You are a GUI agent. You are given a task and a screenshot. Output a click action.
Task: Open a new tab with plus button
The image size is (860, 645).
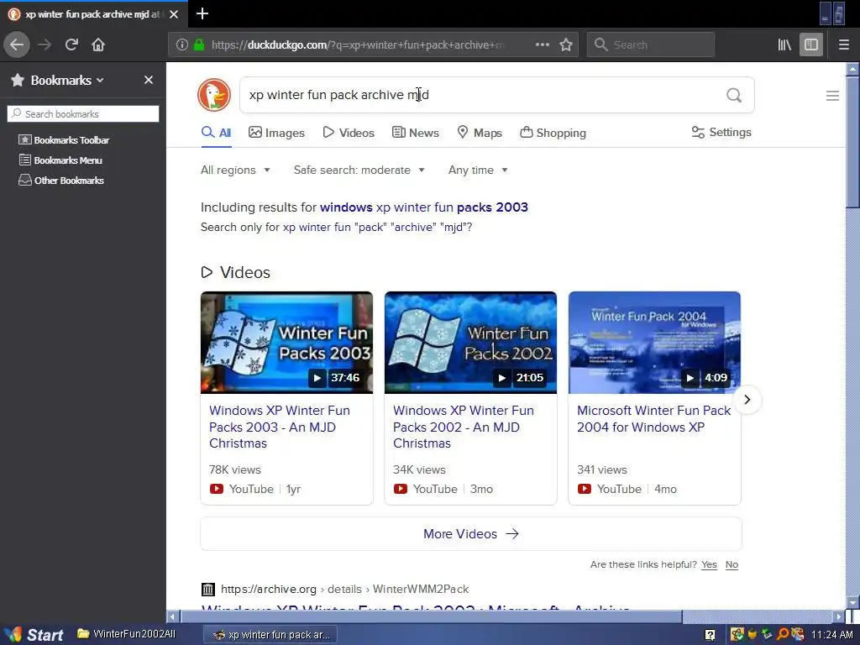202,13
